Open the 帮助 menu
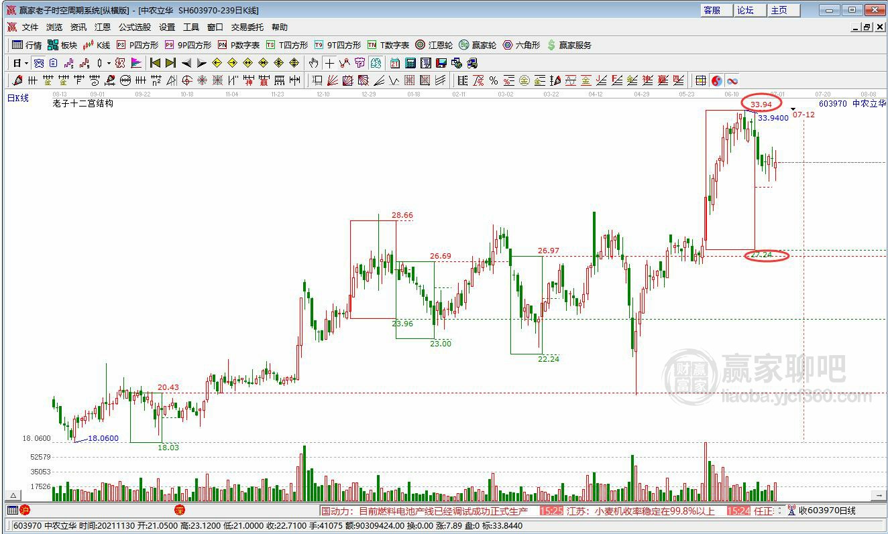This screenshot has height=534, width=888. click(280, 27)
